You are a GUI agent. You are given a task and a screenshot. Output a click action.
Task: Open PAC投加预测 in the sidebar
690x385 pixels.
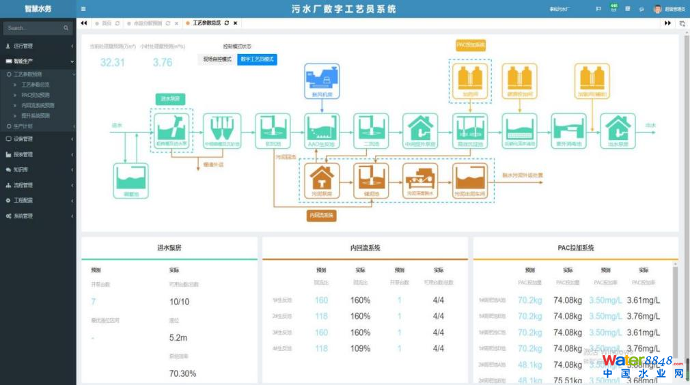click(x=36, y=95)
